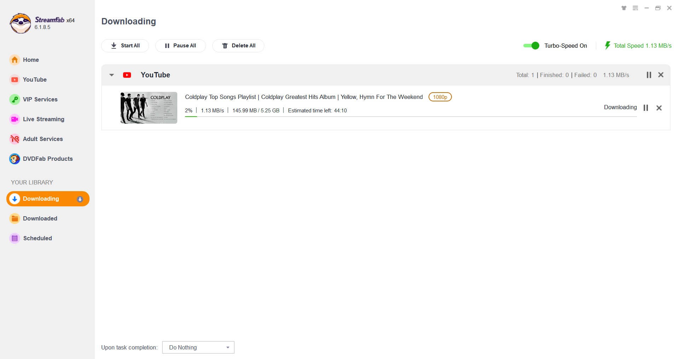Click the Turbo lightning bolt icon

[608, 46]
